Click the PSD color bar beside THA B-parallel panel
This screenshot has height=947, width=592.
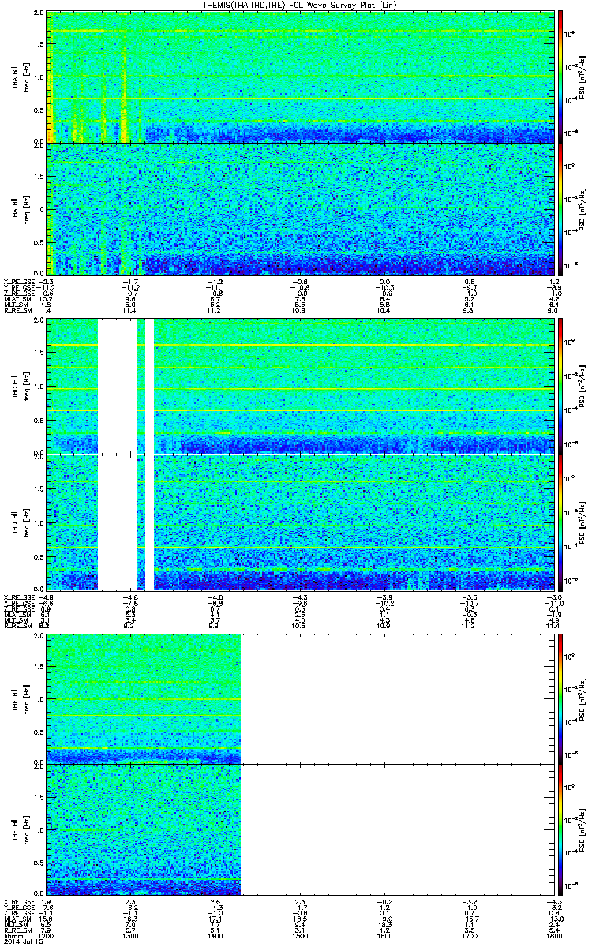coord(561,208)
